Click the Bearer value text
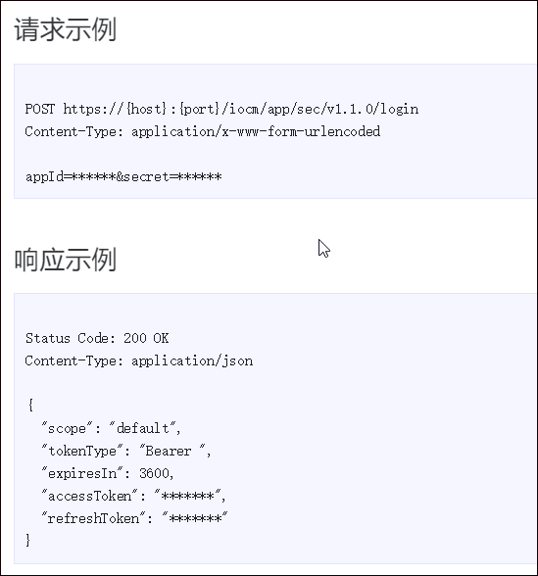Viewport: 538px width, 576px height. click(169, 451)
